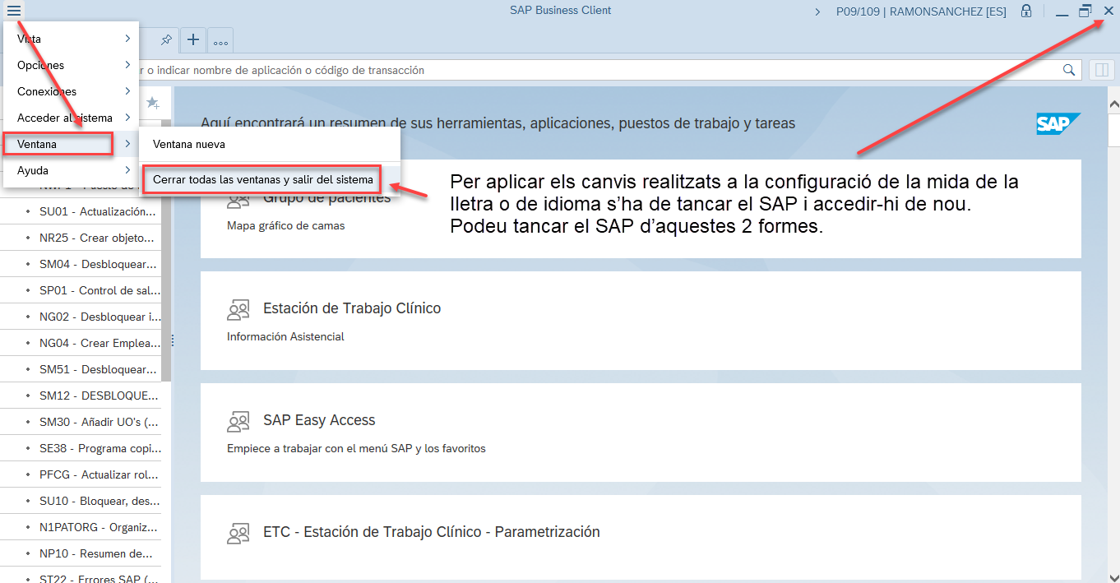Click main page scroll-up arrow
The height and width of the screenshot is (583, 1120).
tap(1114, 104)
